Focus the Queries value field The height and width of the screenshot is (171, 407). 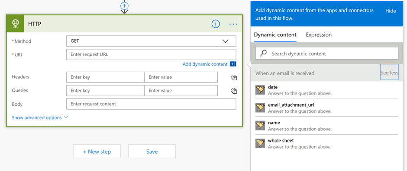point(181,91)
